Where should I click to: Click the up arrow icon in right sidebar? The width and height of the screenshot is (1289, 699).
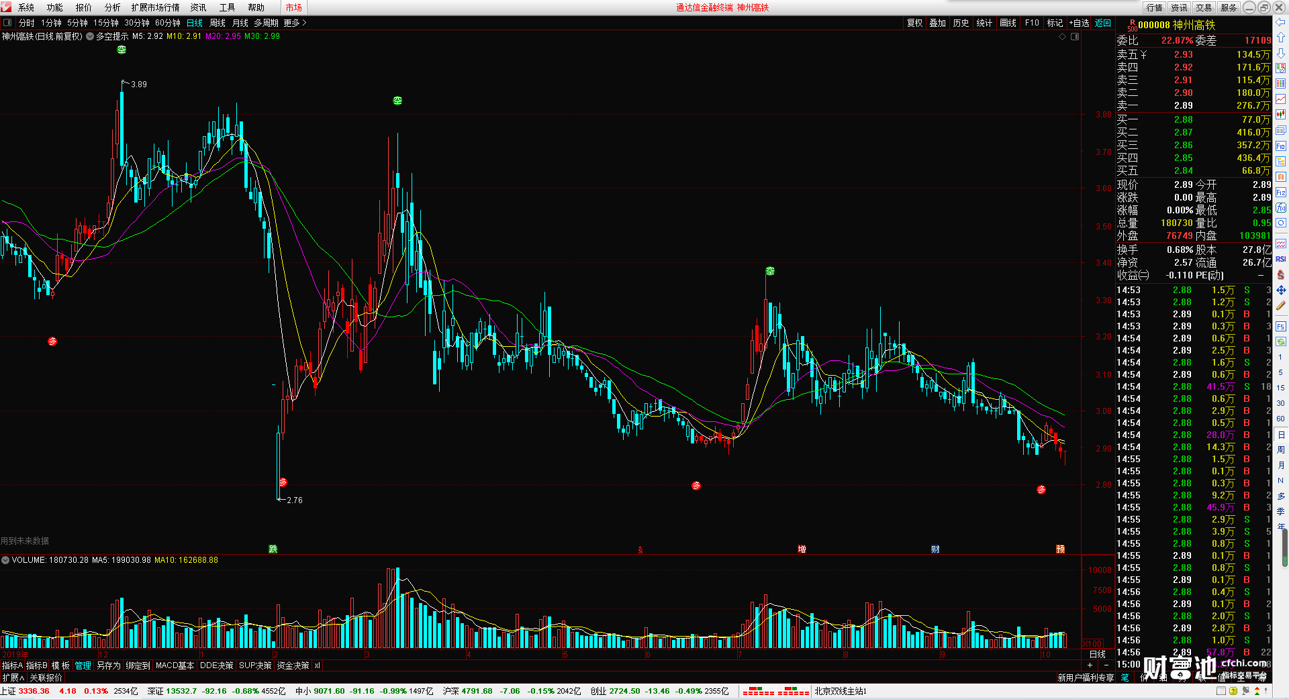[x=1281, y=38]
